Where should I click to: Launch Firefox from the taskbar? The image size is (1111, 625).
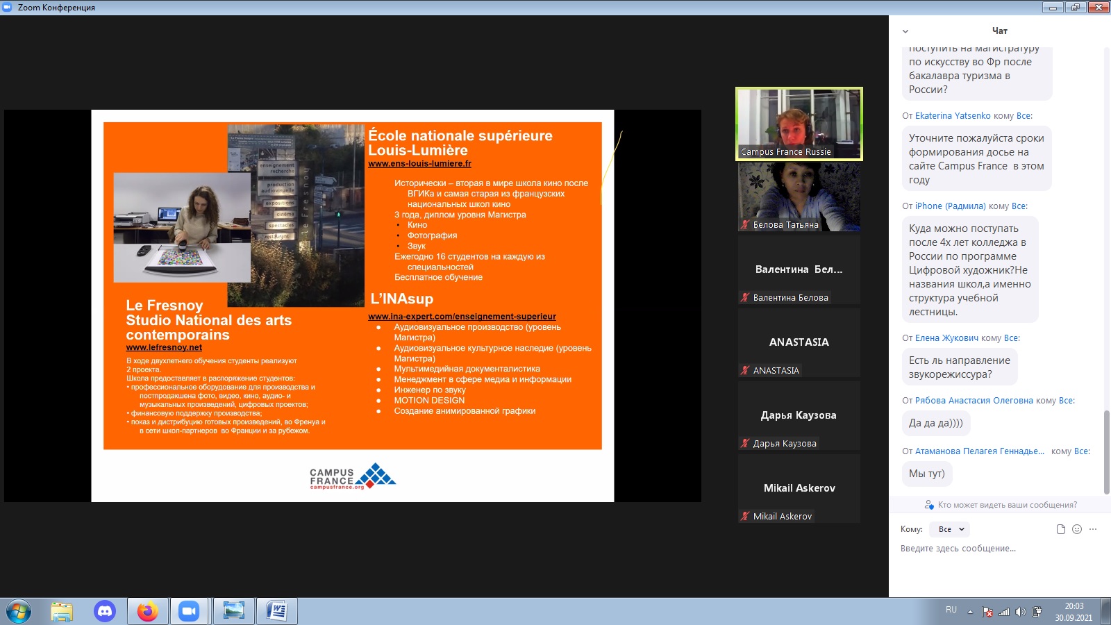147,611
